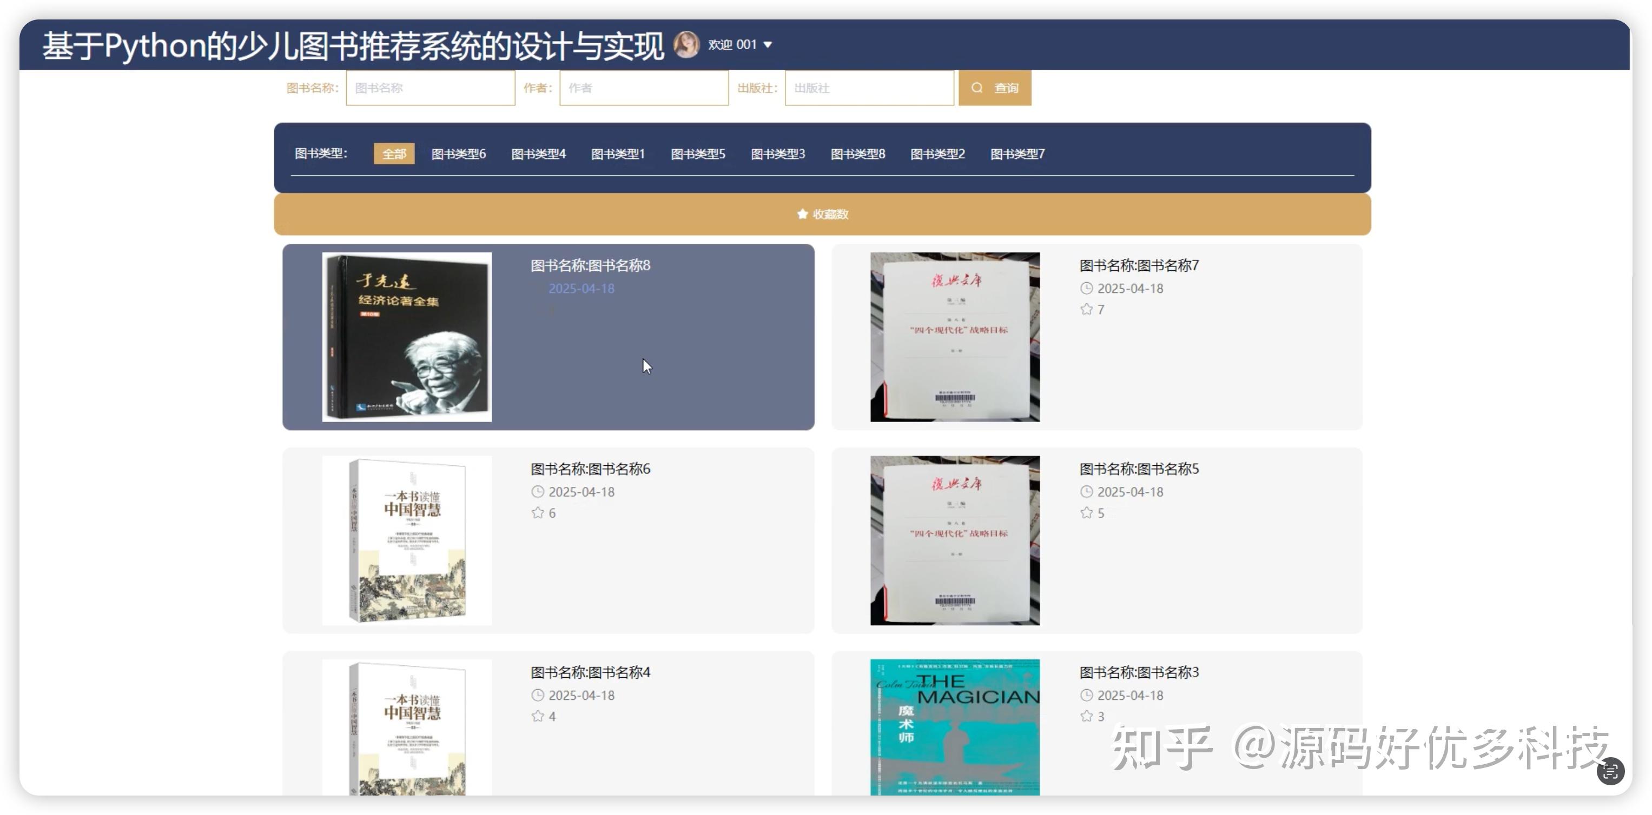Click inside the 出版社 input field
This screenshot has width=1652, height=815.
tap(869, 87)
